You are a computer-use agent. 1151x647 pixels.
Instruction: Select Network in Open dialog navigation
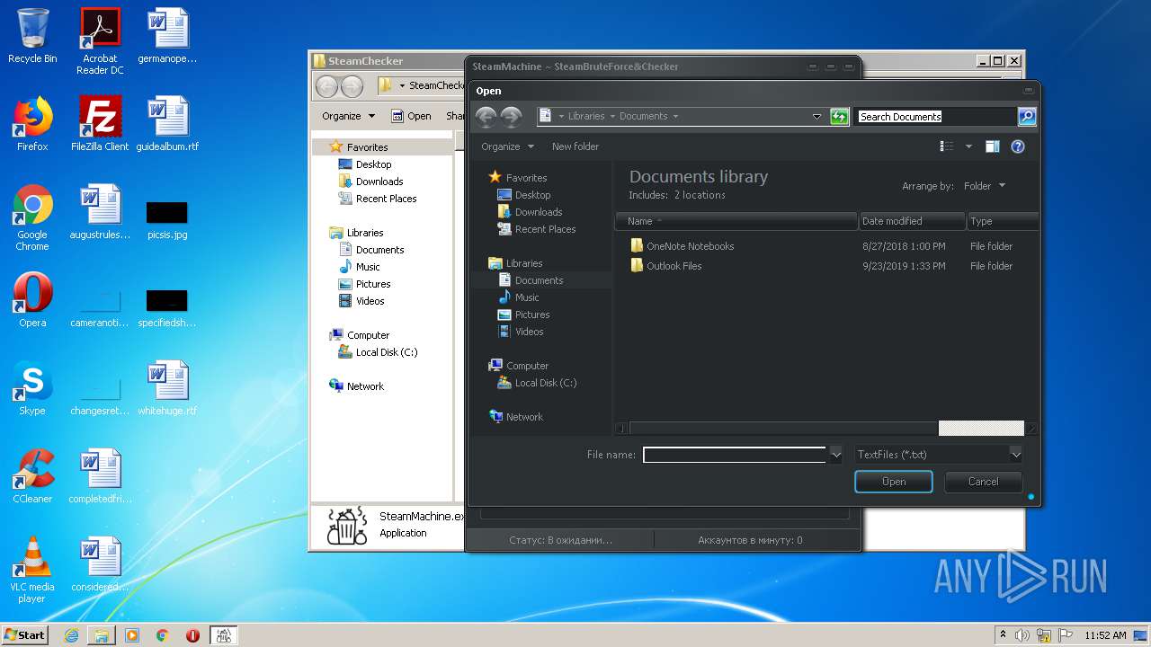pyautogui.click(x=516, y=417)
